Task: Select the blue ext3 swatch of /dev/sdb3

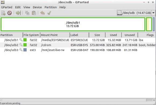Action: (x=25, y=50)
